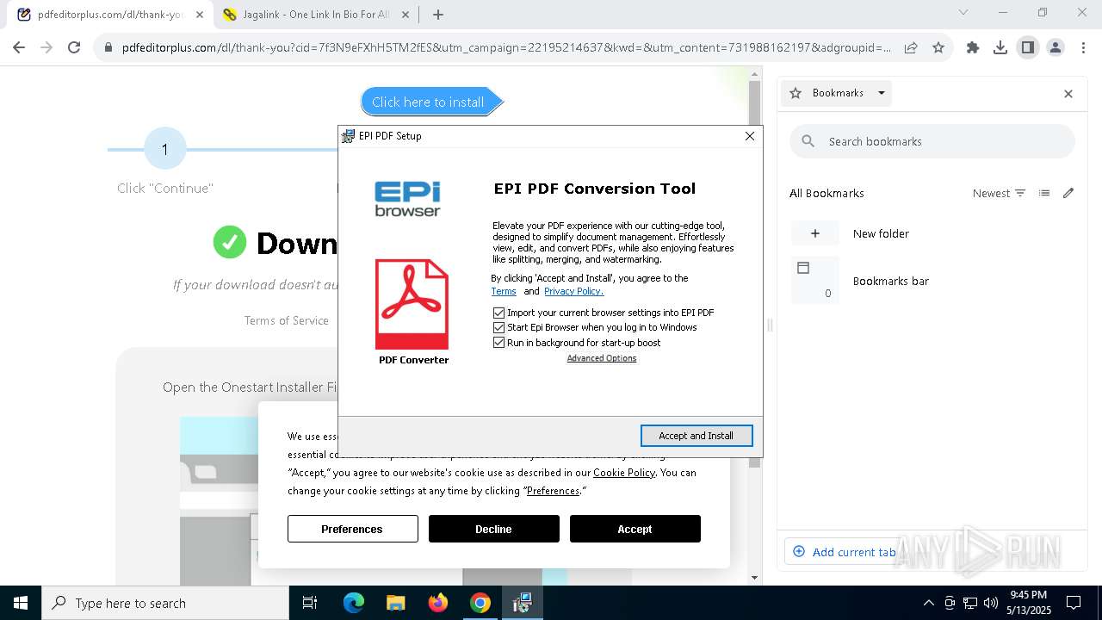Viewport: 1102px width, 620px height.
Task: Click the address bar URL
Action: point(506,47)
